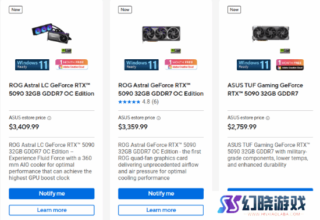Viewport: 320px width, 220px height.
Task: Click Windows 11 Ready badge on first card
Action: click(x=32, y=65)
